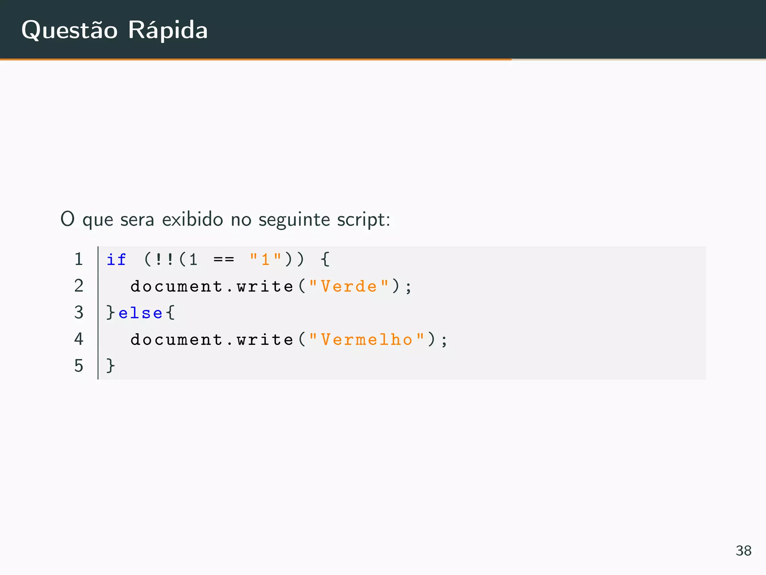Click the 'document.write' call on line 2
766x575 pixels.
212,286
